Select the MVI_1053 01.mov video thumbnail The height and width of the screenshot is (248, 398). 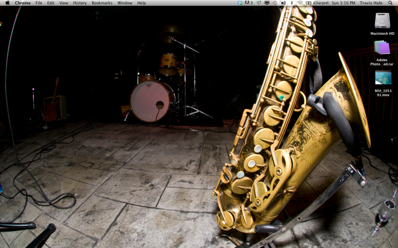pos(383,77)
